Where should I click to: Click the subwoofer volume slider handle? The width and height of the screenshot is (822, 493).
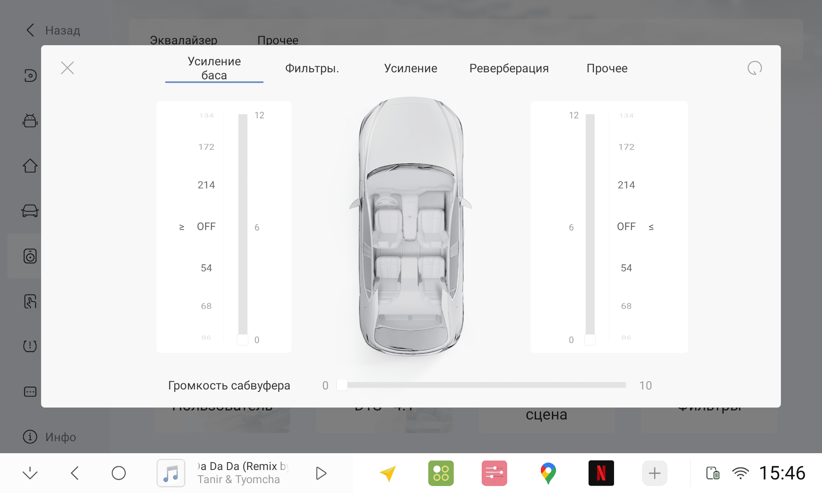pyautogui.click(x=342, y=385)
